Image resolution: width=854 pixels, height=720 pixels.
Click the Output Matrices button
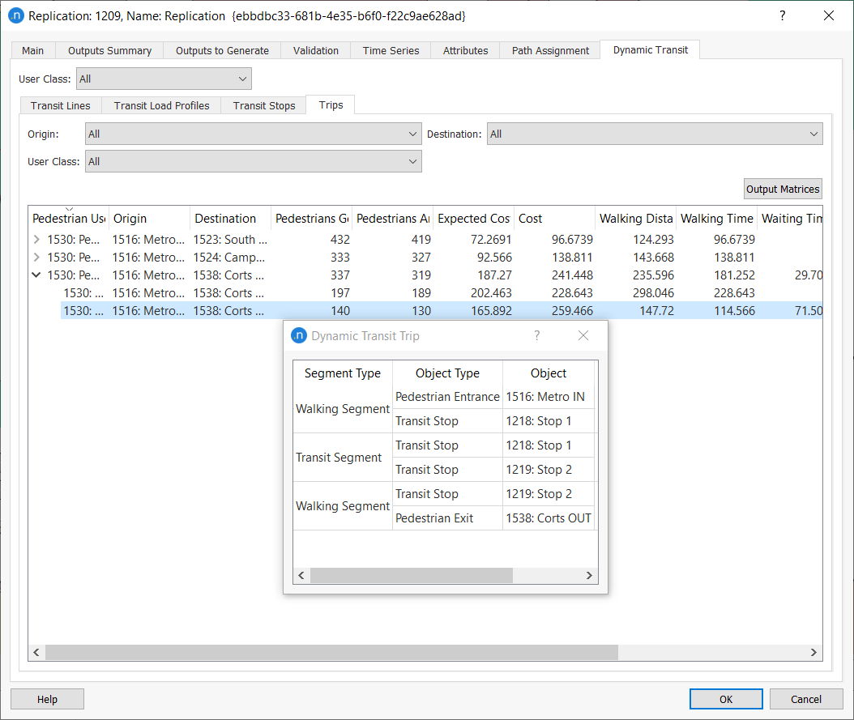[782, 188]
